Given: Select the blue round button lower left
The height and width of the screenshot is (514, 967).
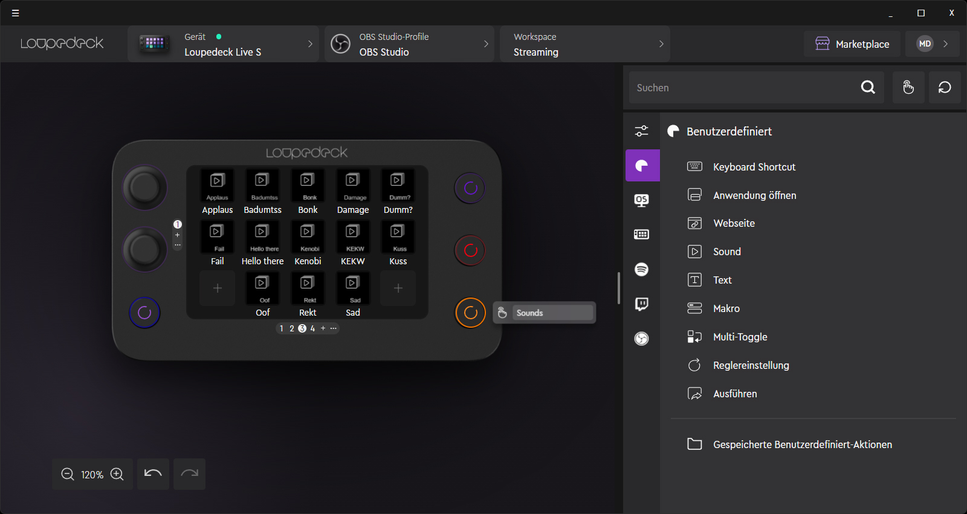Looking at the screenshot, I should 144,313.
